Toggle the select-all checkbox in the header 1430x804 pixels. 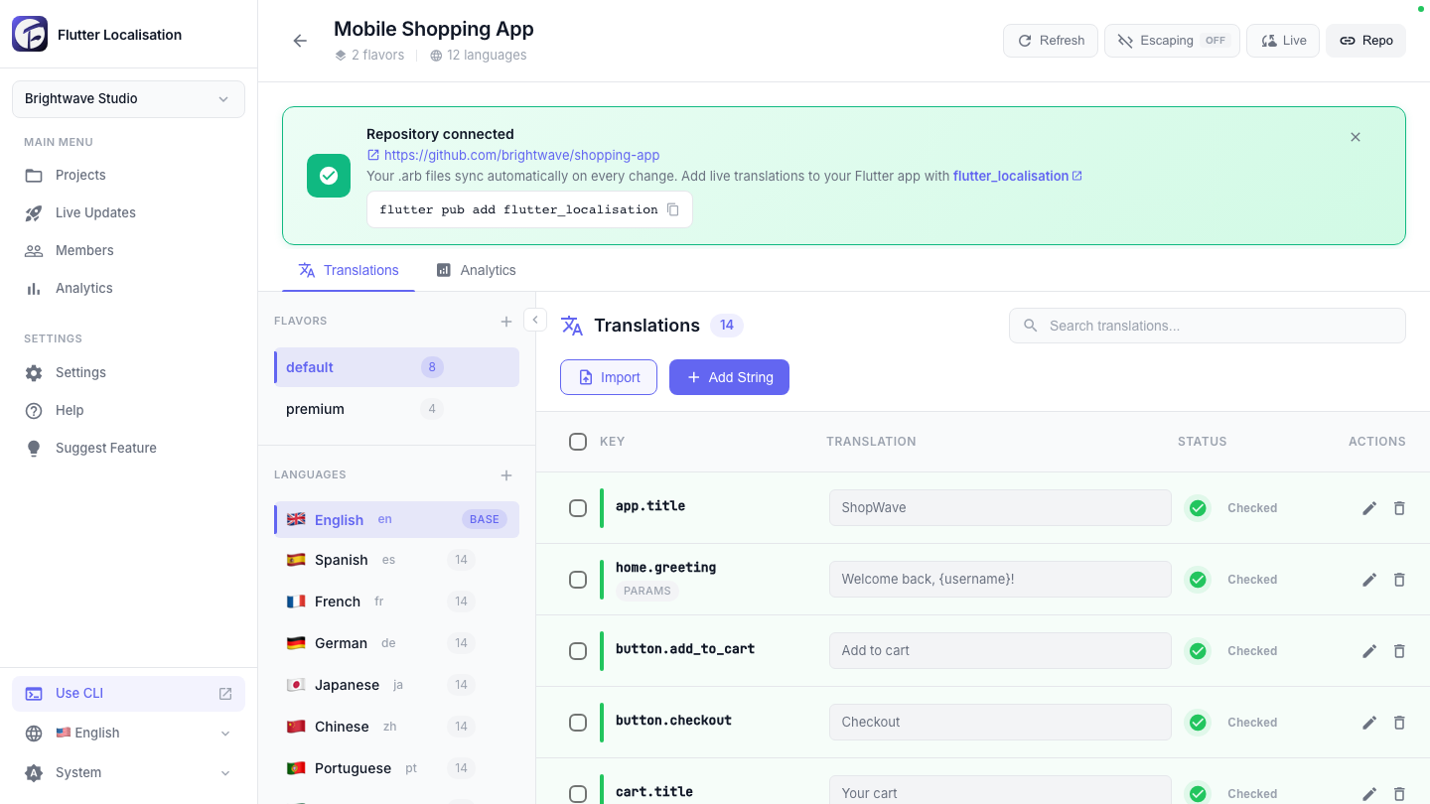(578, 442)
